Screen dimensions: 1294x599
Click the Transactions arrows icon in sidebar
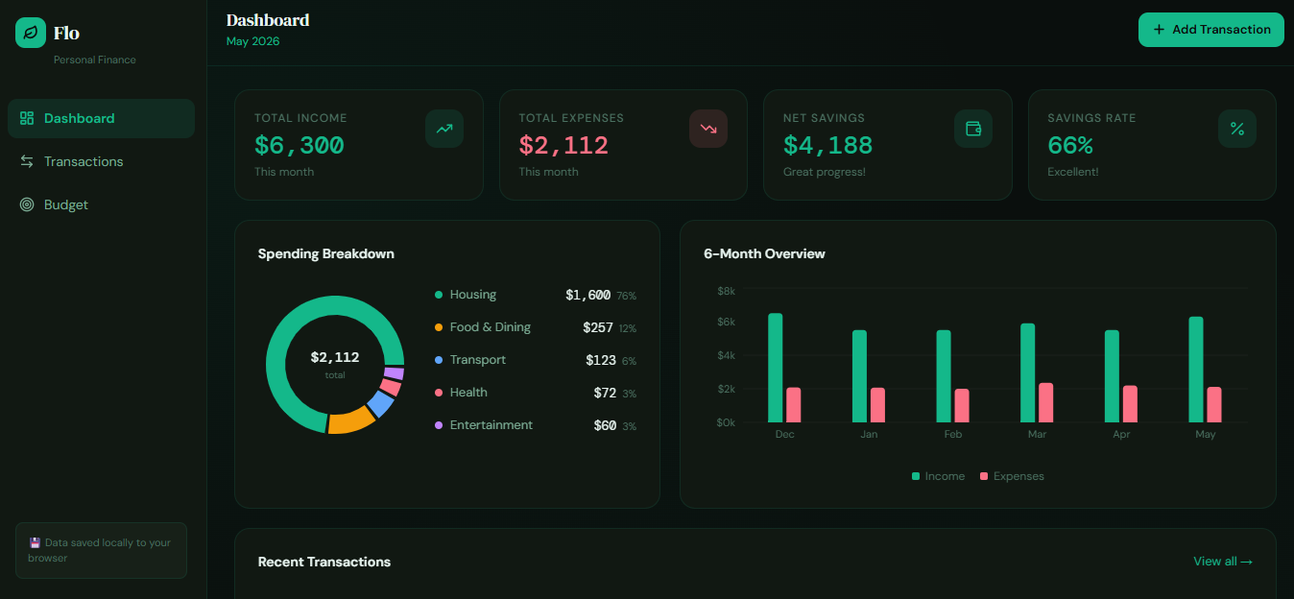(x=27, y=161)
